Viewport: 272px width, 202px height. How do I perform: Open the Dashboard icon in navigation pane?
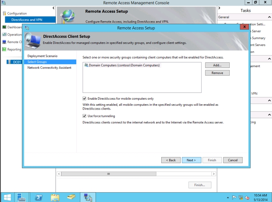(4, 27)
